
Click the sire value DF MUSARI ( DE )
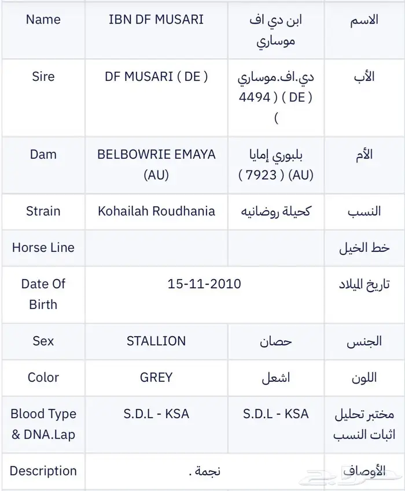pos(156,77)
